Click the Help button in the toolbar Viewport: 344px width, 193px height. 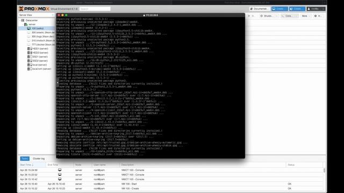click(318, 16)
